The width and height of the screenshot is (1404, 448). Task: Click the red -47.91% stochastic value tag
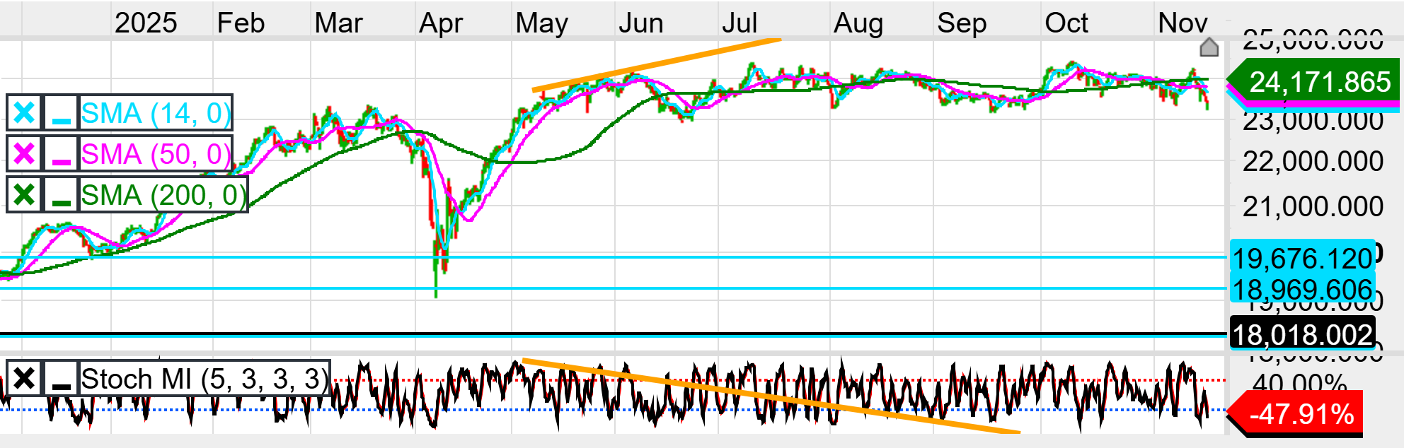[1301, 413]
